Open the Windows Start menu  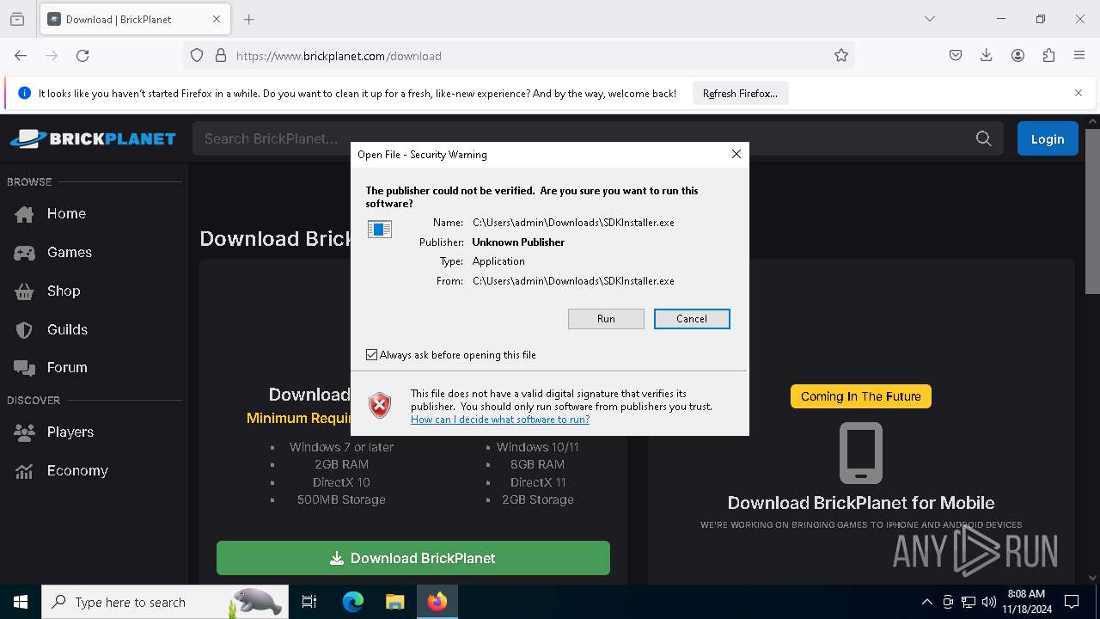pos(21,602)
